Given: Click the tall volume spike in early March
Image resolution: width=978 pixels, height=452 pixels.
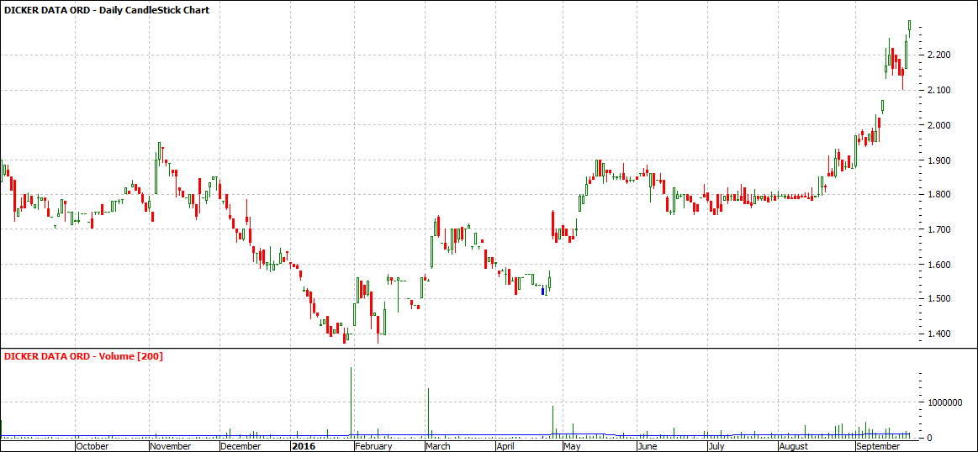Looking at the screenshot, I should [429, 413].
